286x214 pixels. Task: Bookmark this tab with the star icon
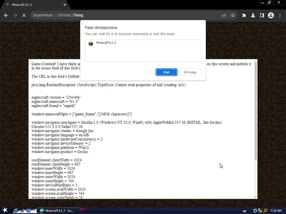click(x=233, y=16)
